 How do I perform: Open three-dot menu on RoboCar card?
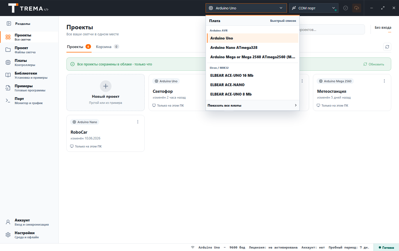[138, 122]
